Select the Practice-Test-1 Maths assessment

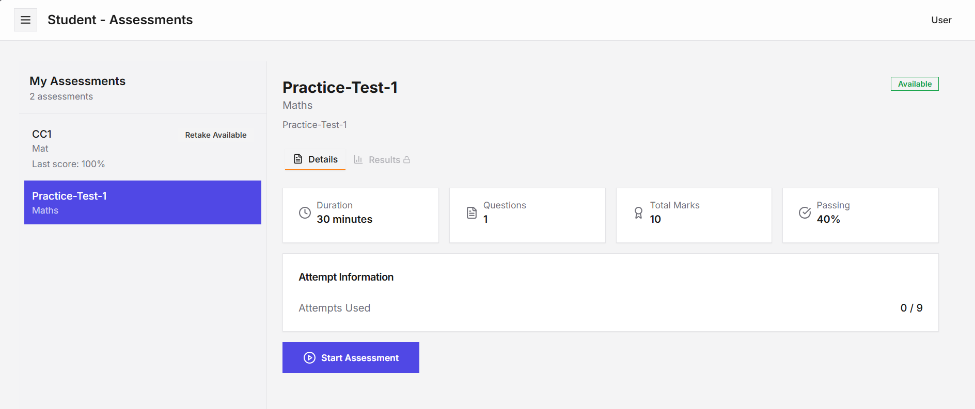click(142, 202)
